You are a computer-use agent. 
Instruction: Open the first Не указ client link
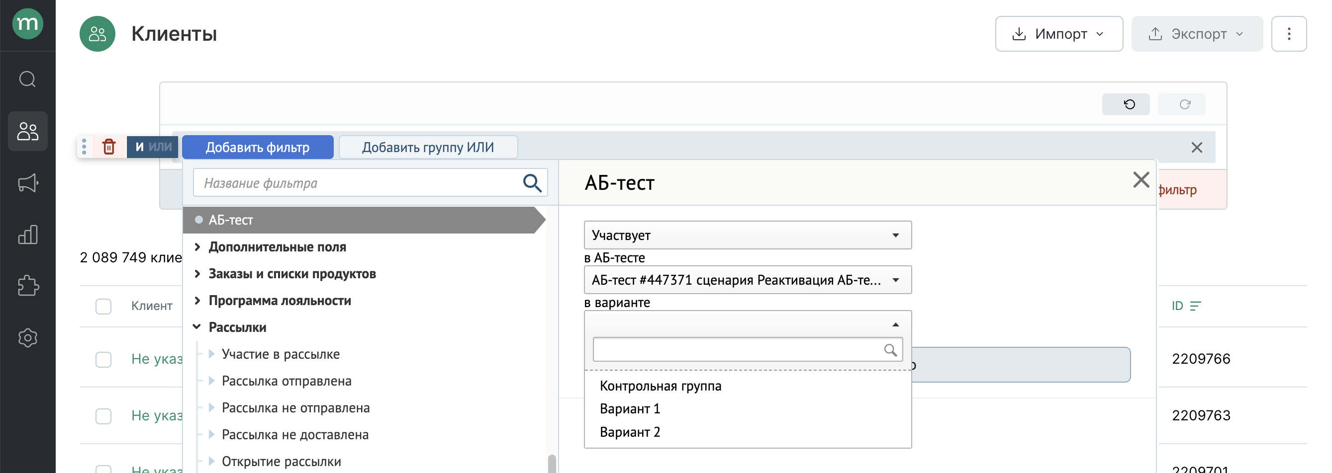coord(157,359)
